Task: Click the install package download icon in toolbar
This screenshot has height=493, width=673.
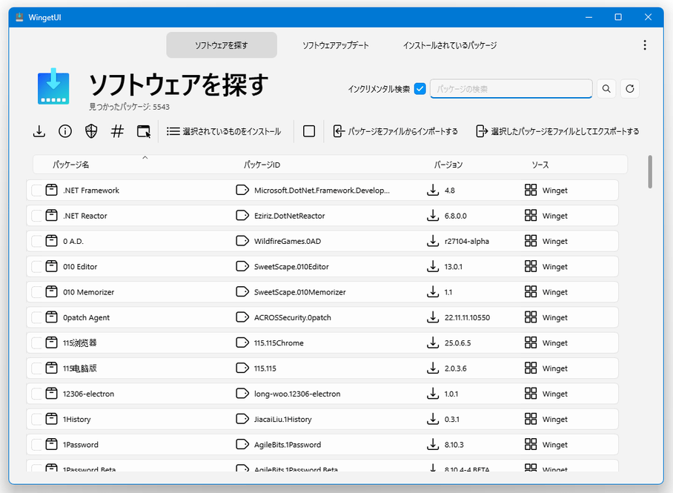Action: tap(39, 131)
